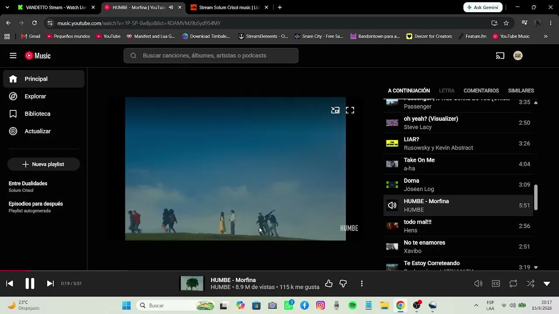Screen dimensions: 559x314
Task: Open Chrome's three-dot menu
Action: pos(551,23)
